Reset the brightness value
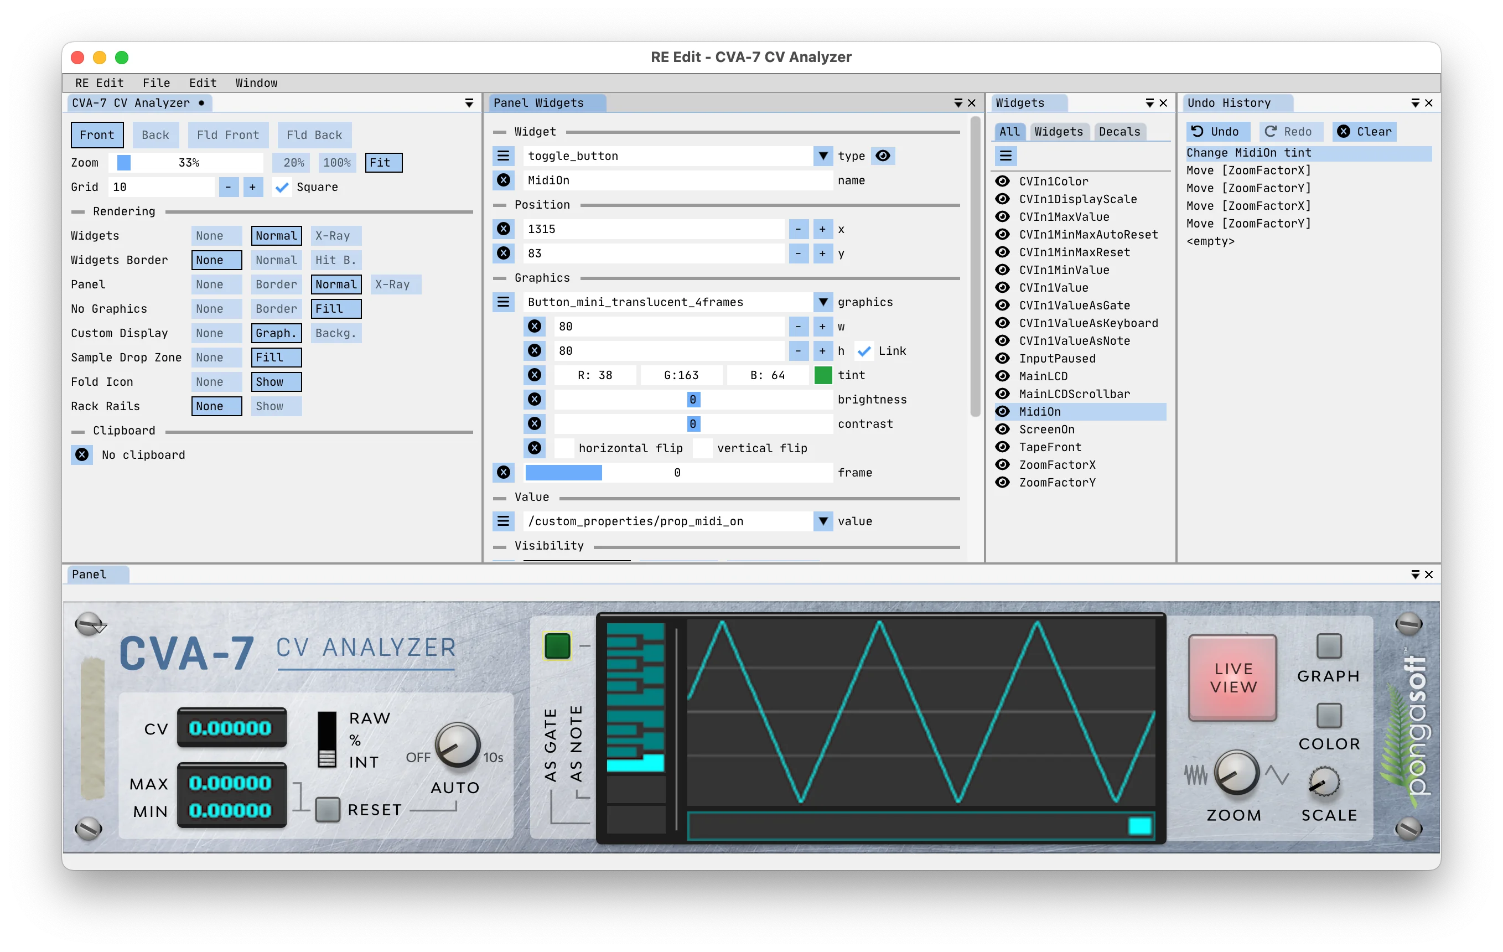This screenshot has height=952, width=1503. [534, 400]
